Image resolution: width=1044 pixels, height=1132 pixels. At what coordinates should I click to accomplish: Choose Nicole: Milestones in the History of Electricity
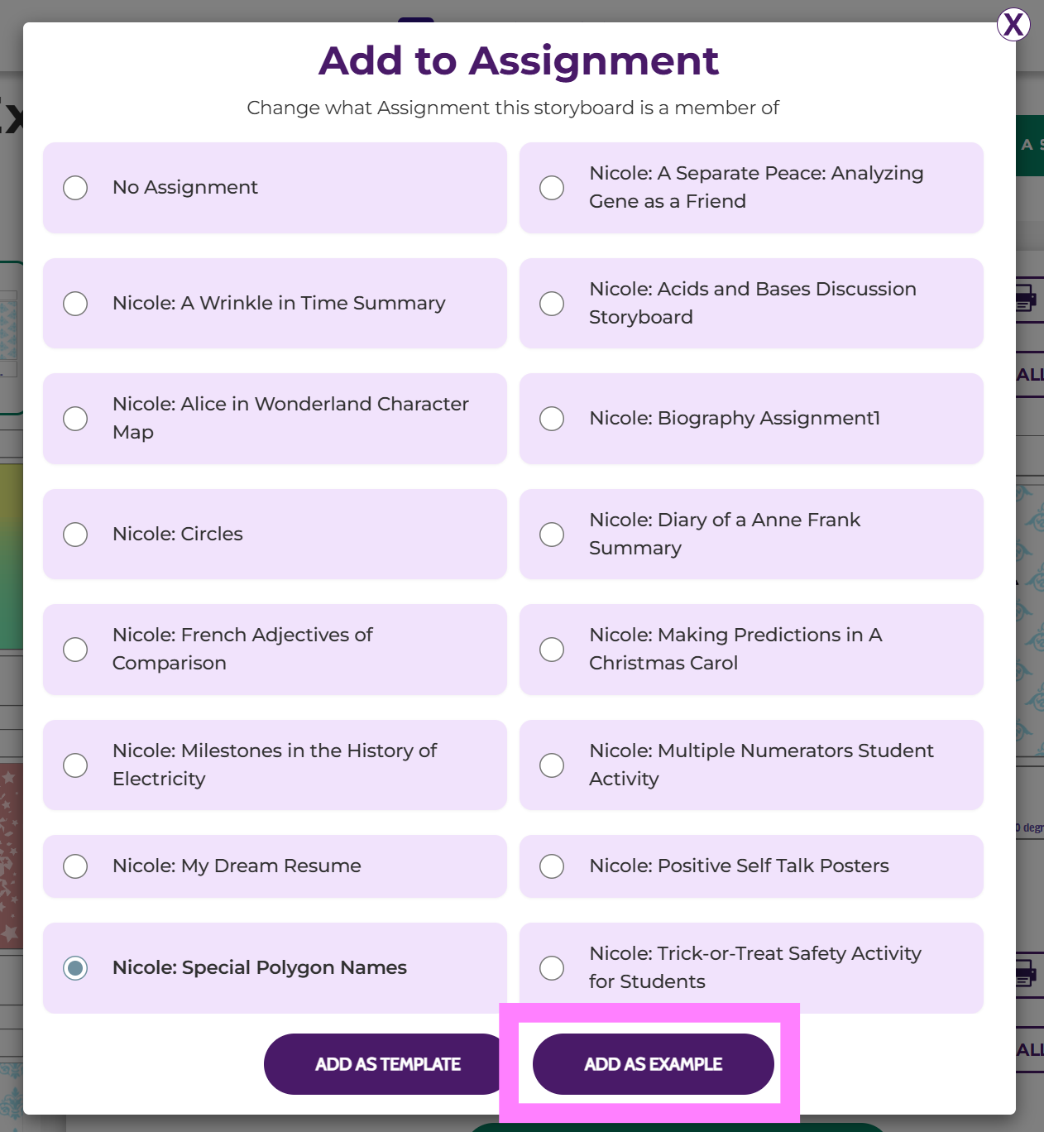pos(75,765)
